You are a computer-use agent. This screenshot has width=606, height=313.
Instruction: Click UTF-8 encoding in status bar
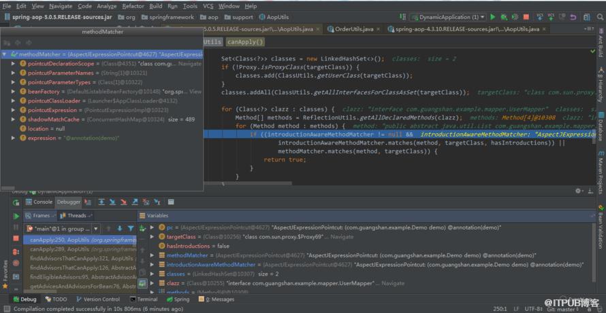point(532,309)
